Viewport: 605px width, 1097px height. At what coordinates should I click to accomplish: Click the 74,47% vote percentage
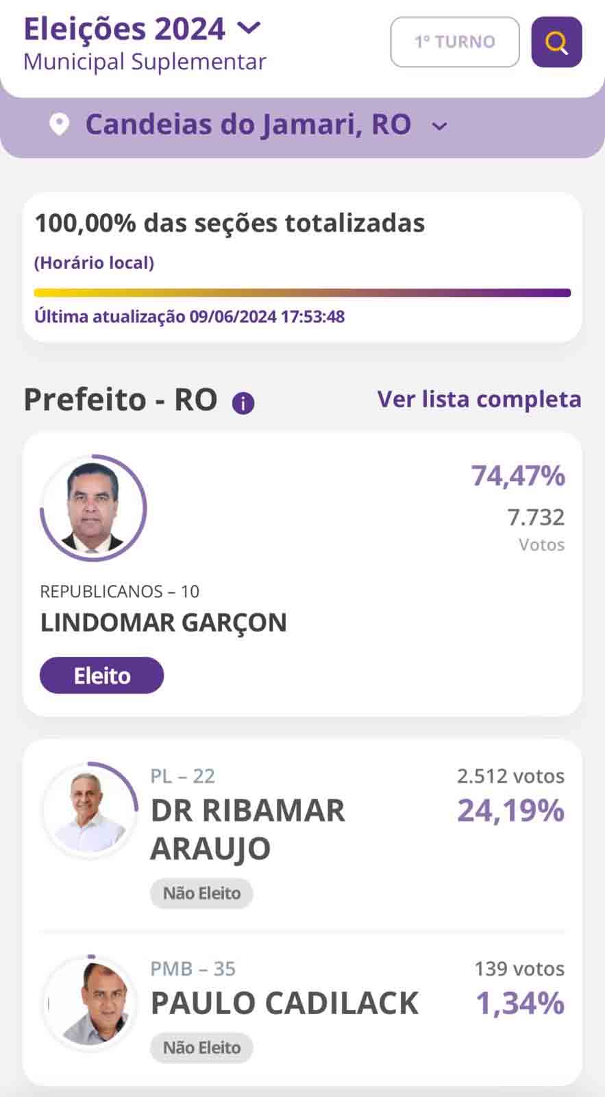[517, 475]
